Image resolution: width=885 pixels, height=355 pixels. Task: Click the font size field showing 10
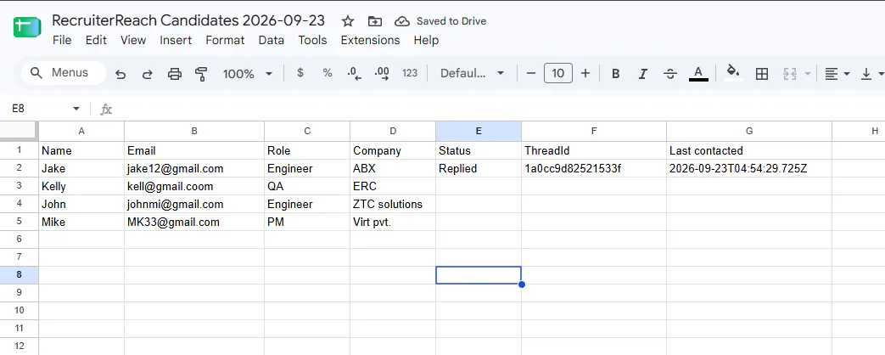558,73
